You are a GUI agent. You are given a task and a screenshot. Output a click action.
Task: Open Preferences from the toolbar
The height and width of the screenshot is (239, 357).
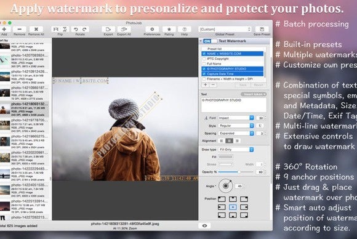coord(152,29)
